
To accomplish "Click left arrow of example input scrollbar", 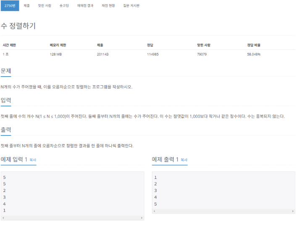I will 3,218.
